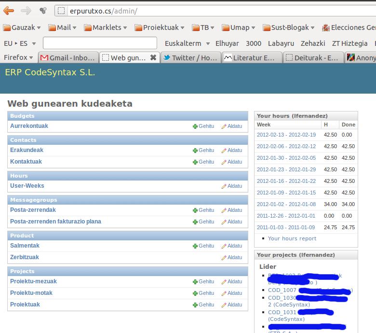This screenshot has width=376, height=333.
Task: Click the pencil icon for Erakundeak
Action: (x=224, y=151)
